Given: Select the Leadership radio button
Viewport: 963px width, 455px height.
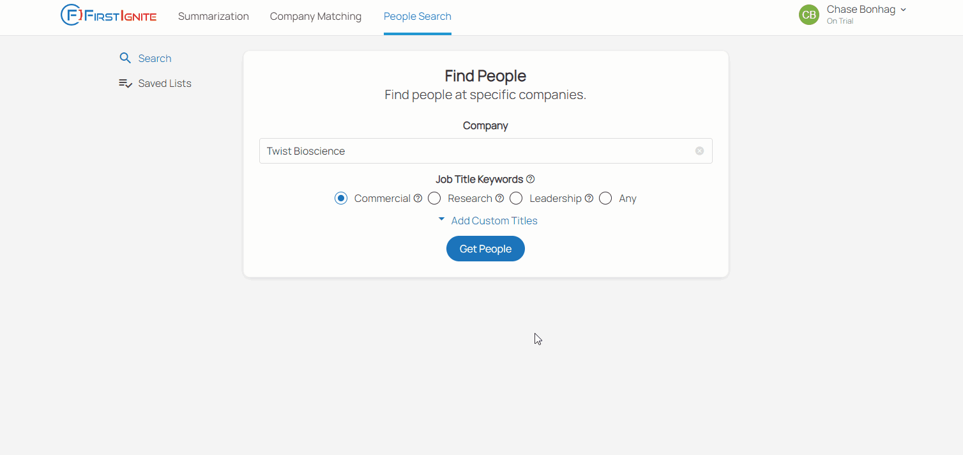Looking at the screenshot, I should [516, 198].
